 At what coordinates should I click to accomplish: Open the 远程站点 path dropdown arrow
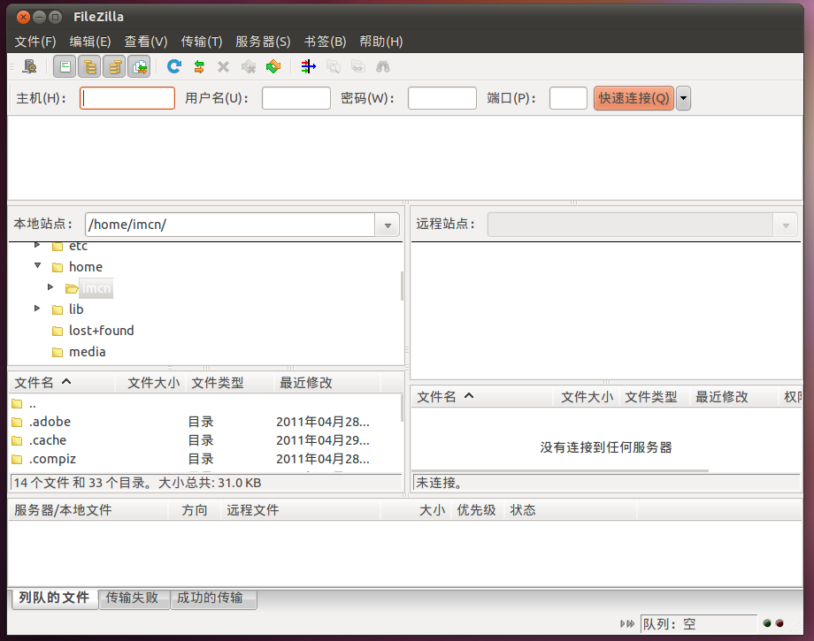click(x=786, y=225)
